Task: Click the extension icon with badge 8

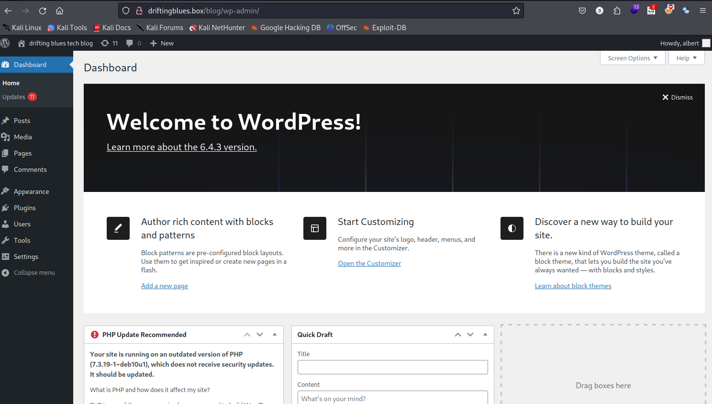Action: click(652, 10)
